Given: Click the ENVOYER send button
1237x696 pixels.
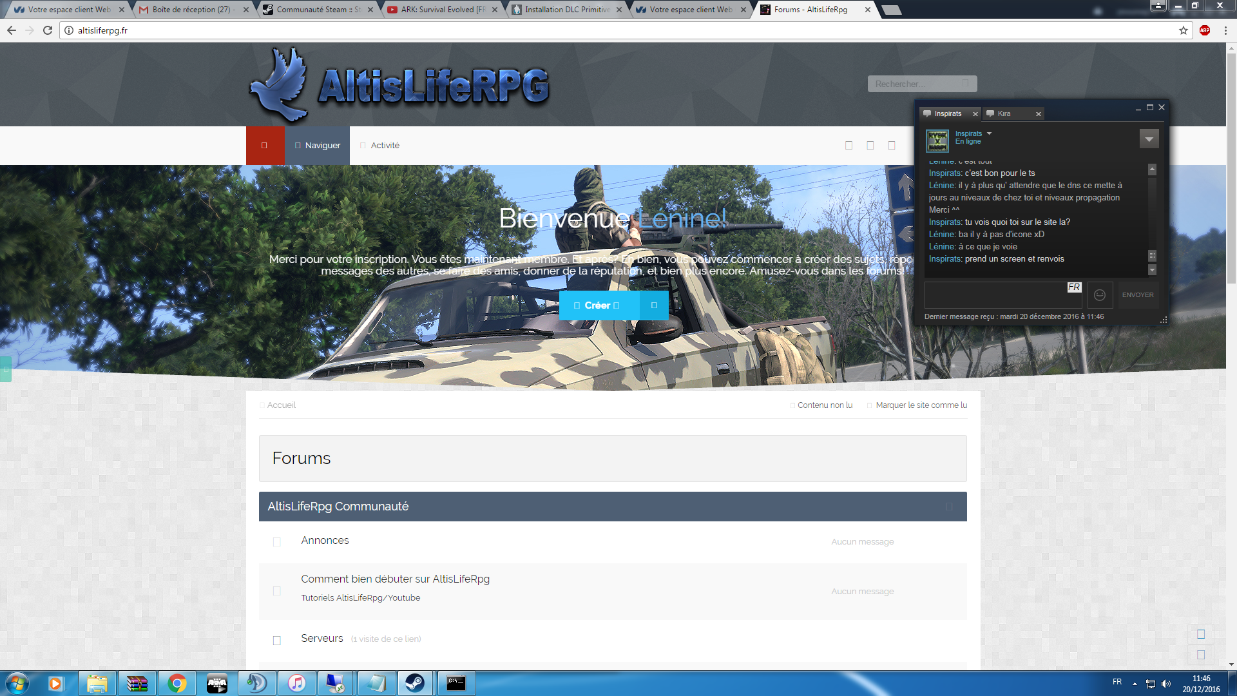Looking at the screenshot, I should 1138,295.
